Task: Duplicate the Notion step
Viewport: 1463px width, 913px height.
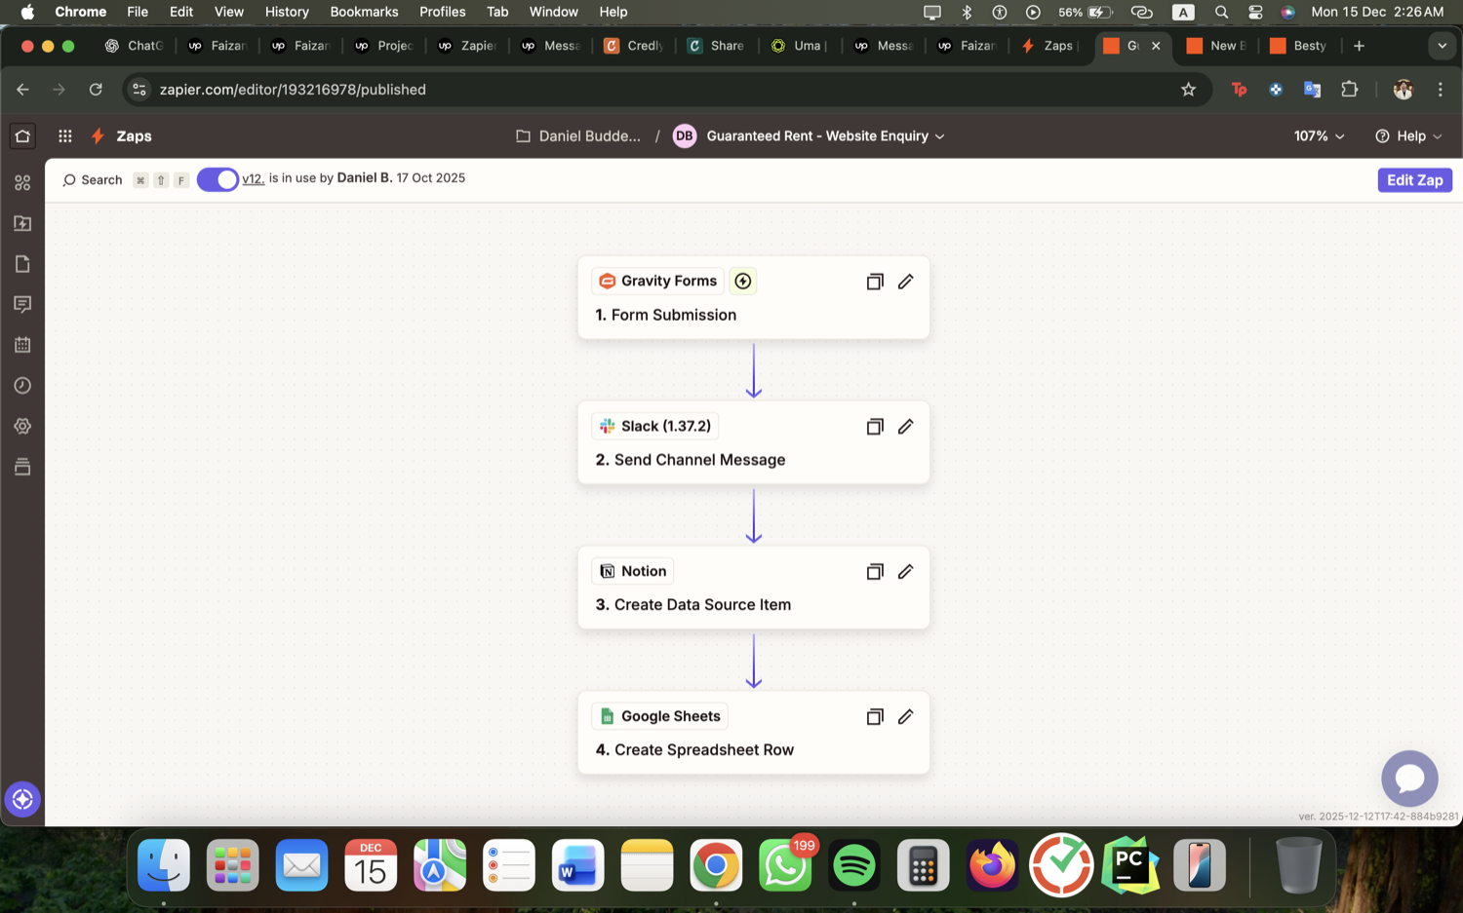Action: tap(875, 572)
